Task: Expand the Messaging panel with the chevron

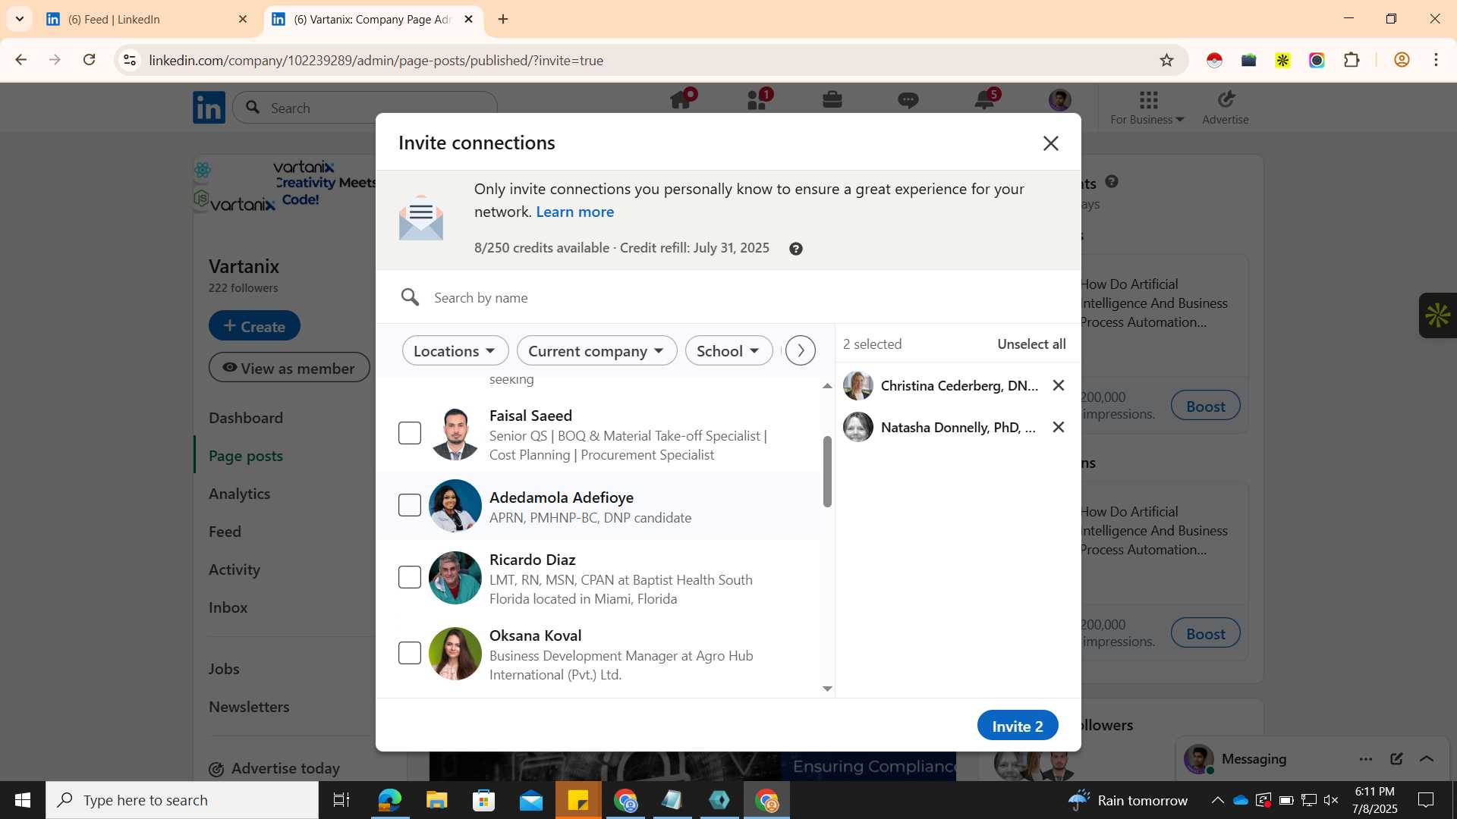Action: [1427, 759]
